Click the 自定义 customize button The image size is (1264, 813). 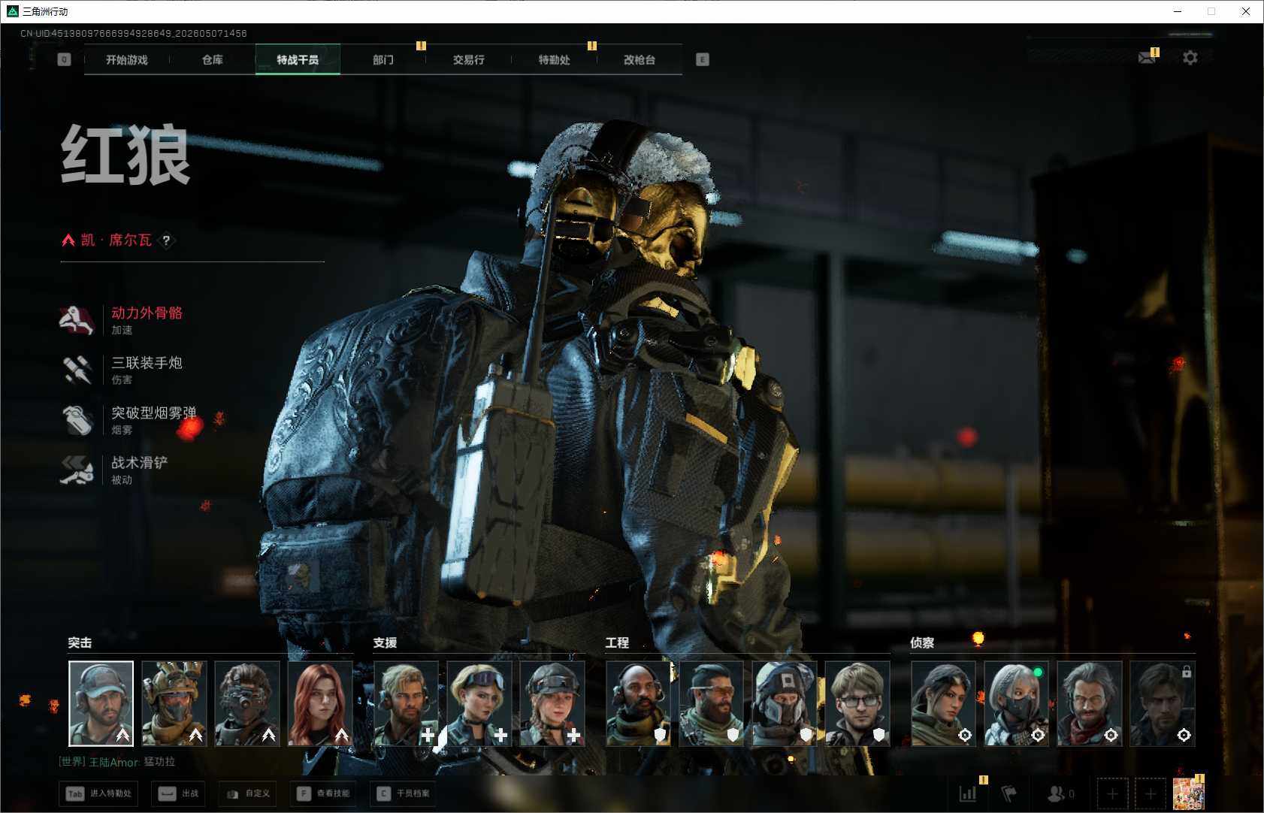tap(248, 793)
